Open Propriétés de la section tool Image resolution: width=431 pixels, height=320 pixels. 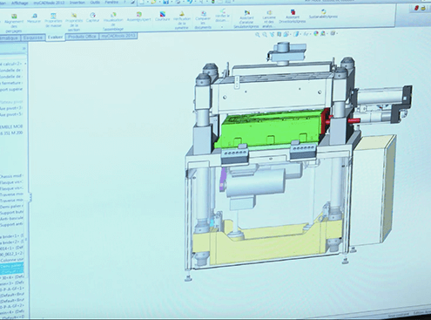[74, 22]
